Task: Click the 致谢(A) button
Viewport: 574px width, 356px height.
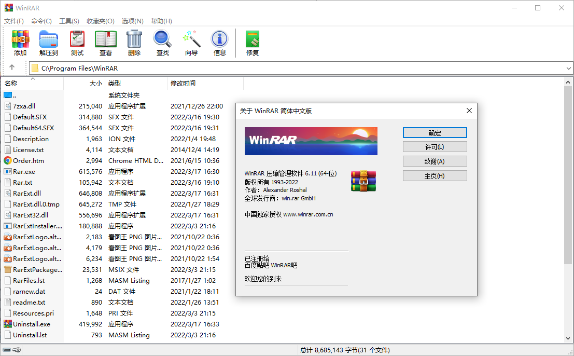Action: [435, 161]
